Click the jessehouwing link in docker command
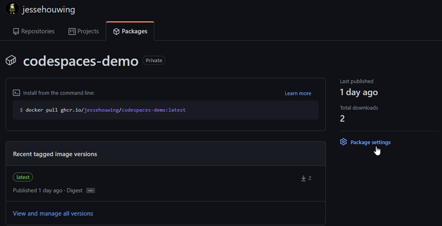Viewport: 442px width, 226px height. point(102,110)
